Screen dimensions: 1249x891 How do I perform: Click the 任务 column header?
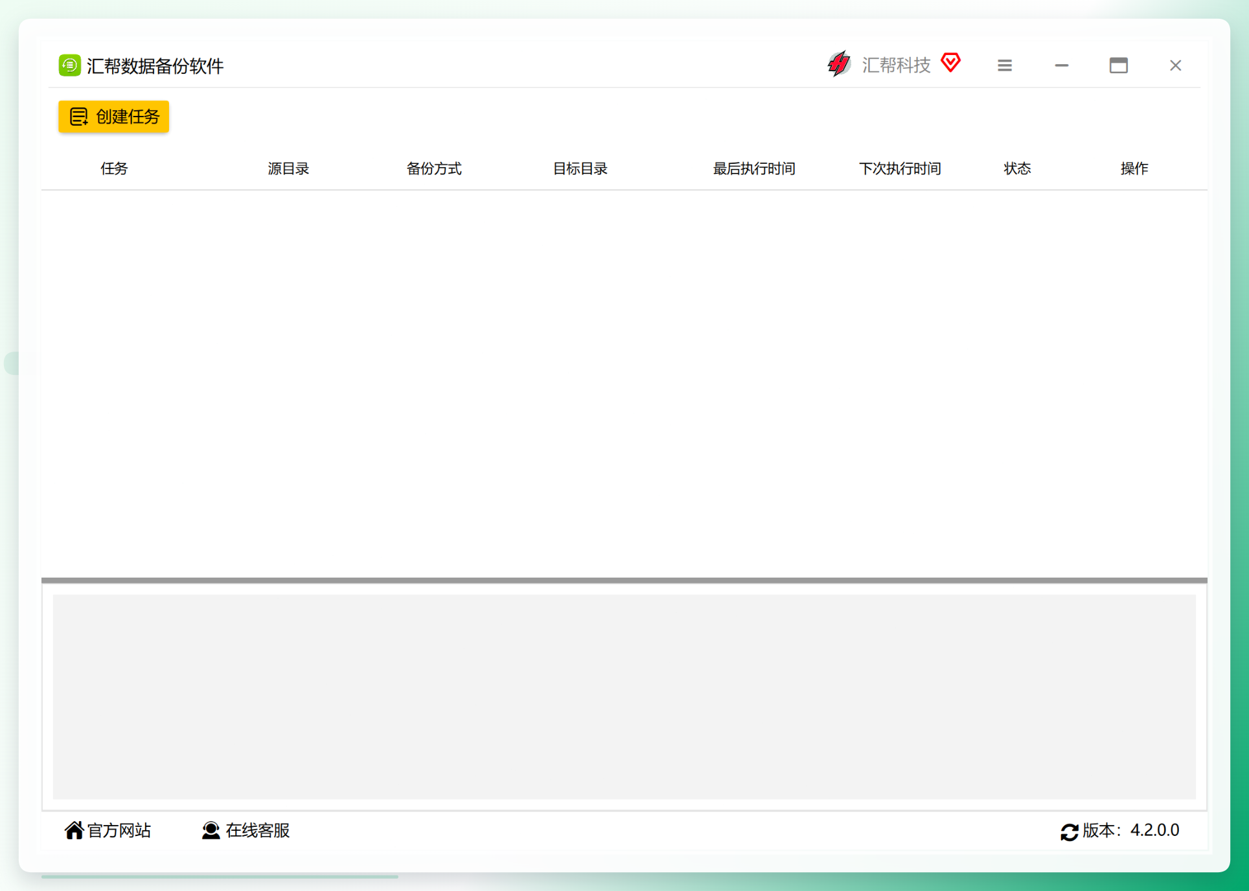pyautogui.click(x=114, y=169)
